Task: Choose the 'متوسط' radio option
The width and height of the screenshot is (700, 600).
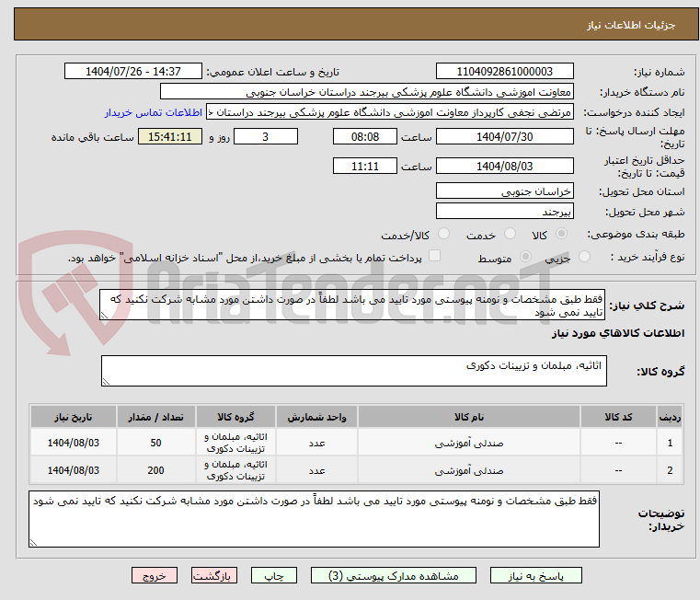Action: [x=526, y=258]
